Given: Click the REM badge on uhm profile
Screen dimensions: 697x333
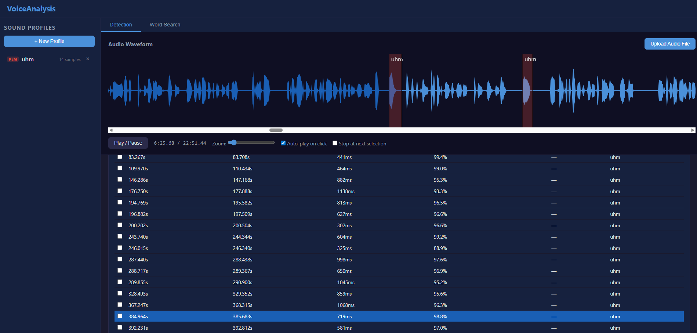Looking at the screenshot, I should click(x=13, y=59).
